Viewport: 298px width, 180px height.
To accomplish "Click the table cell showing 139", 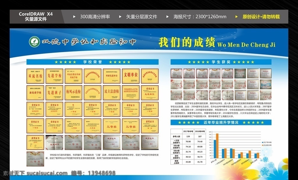I will 188,136.
